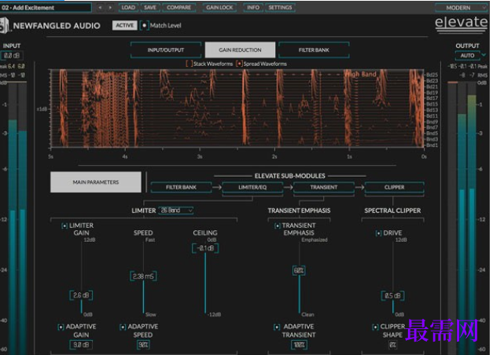Click the Speed slider handle 2.38 mS
The width and height of the screenshot is (493, 355).
143,276
